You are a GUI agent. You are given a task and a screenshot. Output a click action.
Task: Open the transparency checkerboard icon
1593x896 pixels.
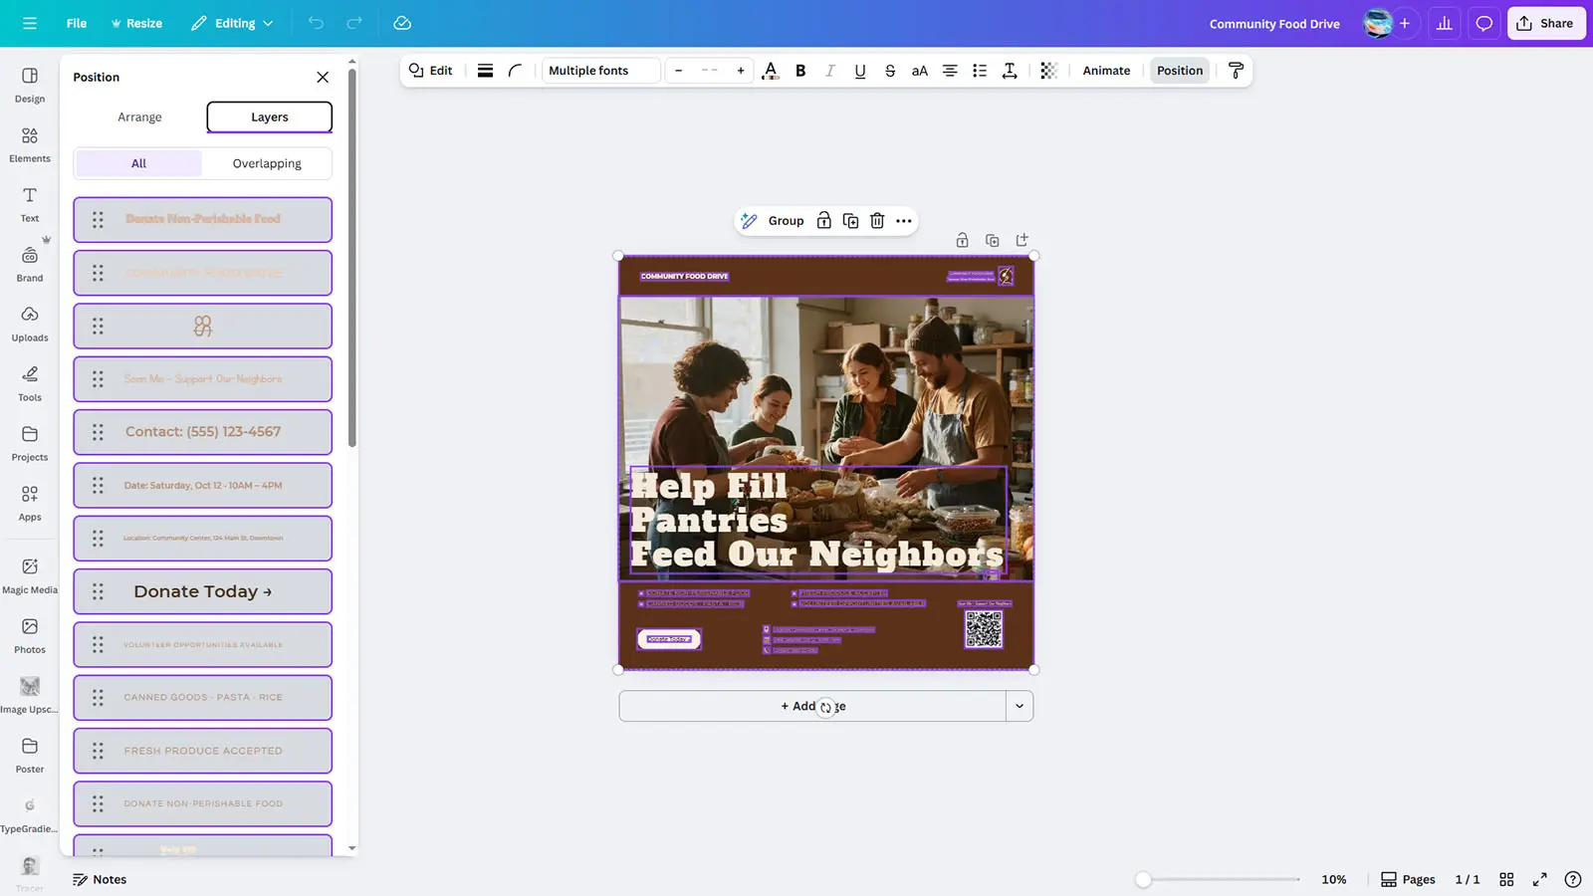point(1048,71)
